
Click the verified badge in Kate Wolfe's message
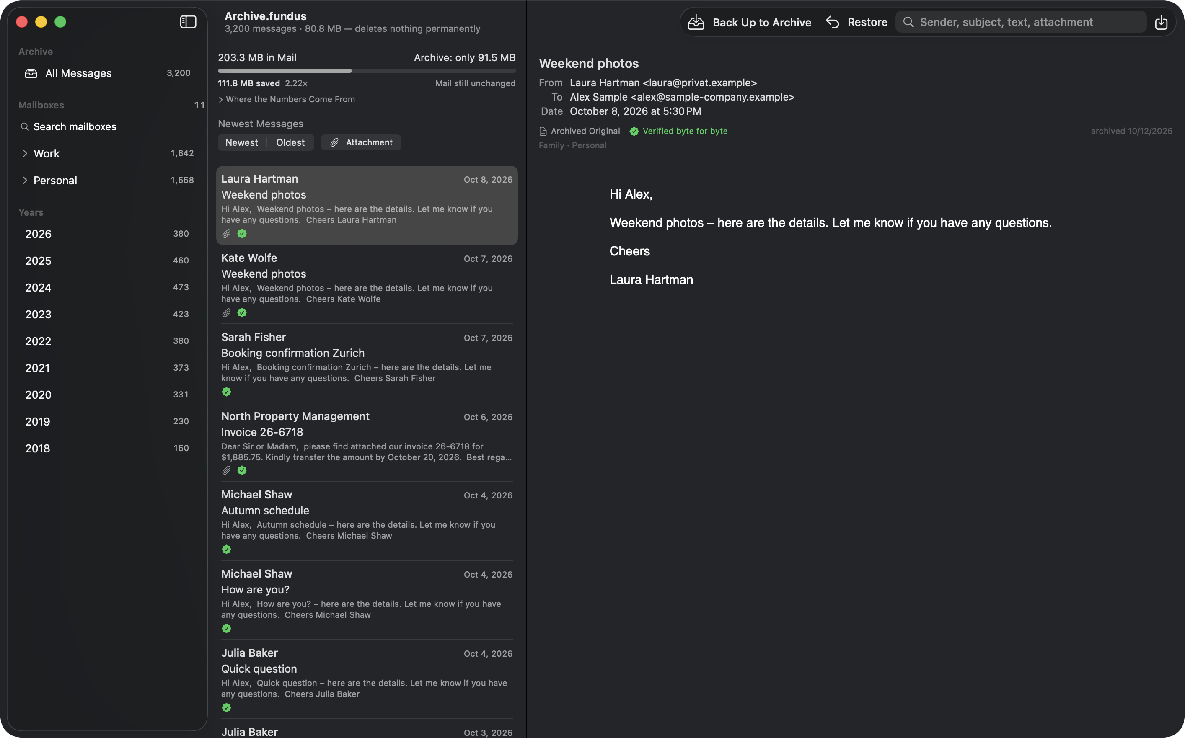pyautogui.click(x=242, y=313)
